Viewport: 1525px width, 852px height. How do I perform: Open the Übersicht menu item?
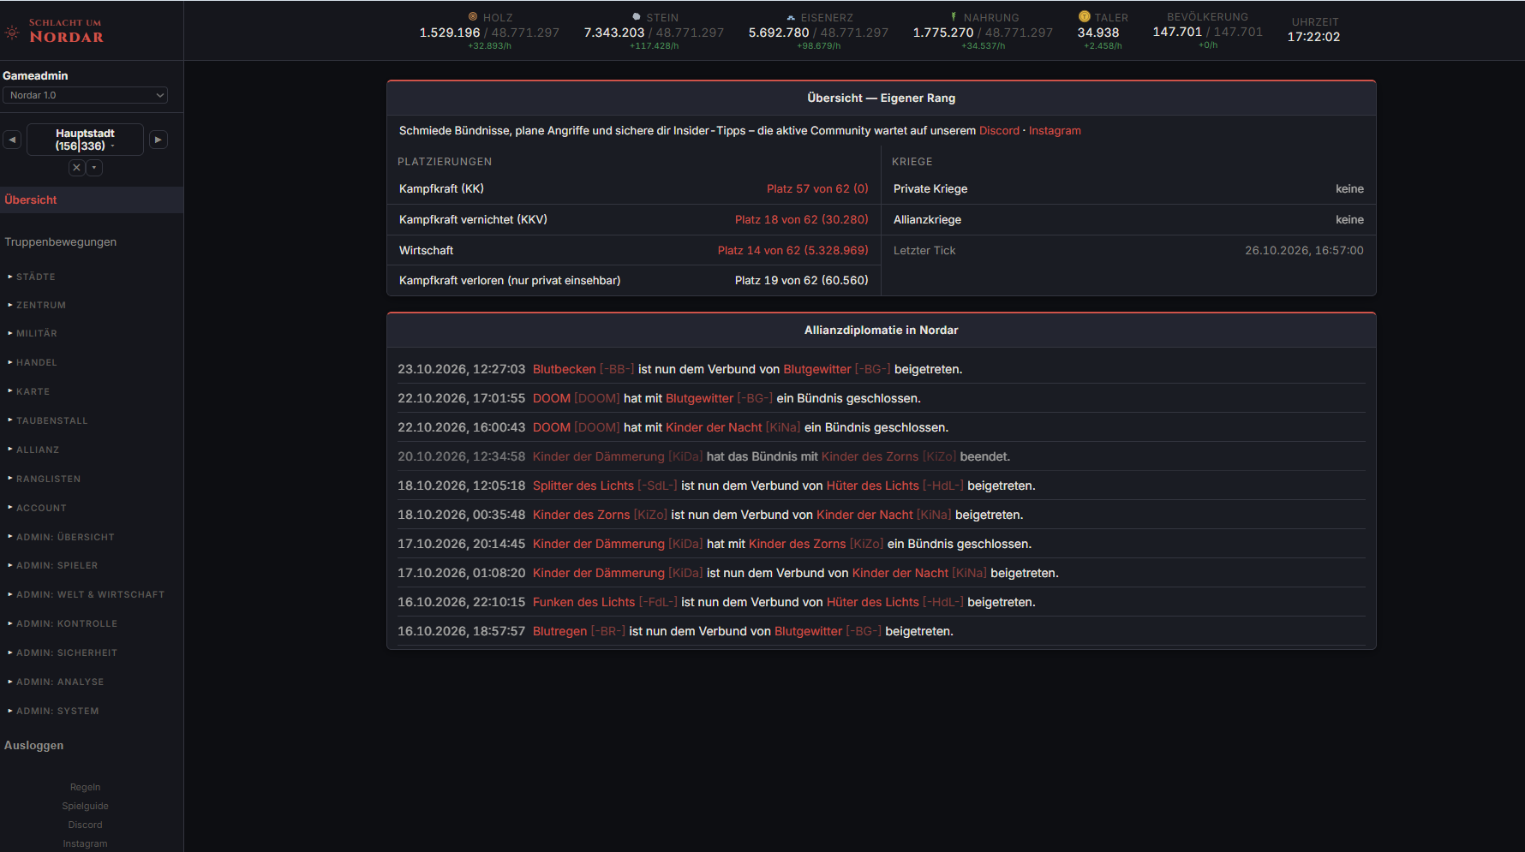92,200
